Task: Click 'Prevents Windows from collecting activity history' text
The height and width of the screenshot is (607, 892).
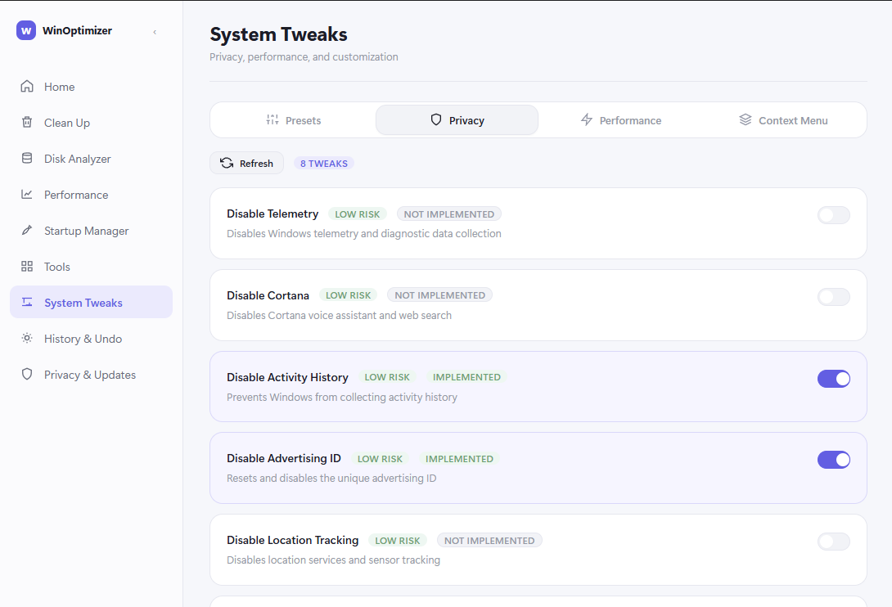Action: point(342,397)
